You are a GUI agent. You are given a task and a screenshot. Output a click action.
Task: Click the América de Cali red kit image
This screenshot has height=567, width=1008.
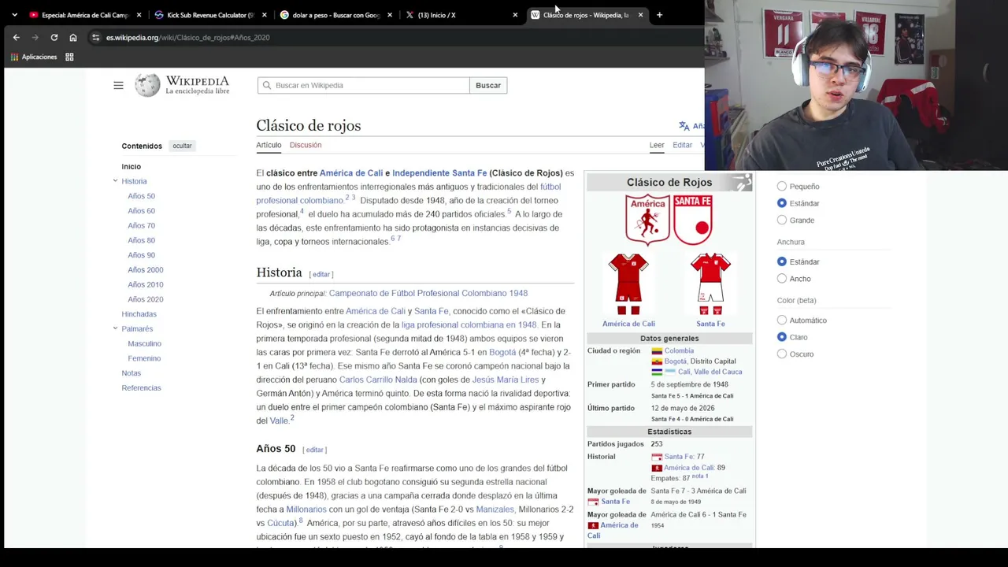pyautogui.click(x=628, y=283)
